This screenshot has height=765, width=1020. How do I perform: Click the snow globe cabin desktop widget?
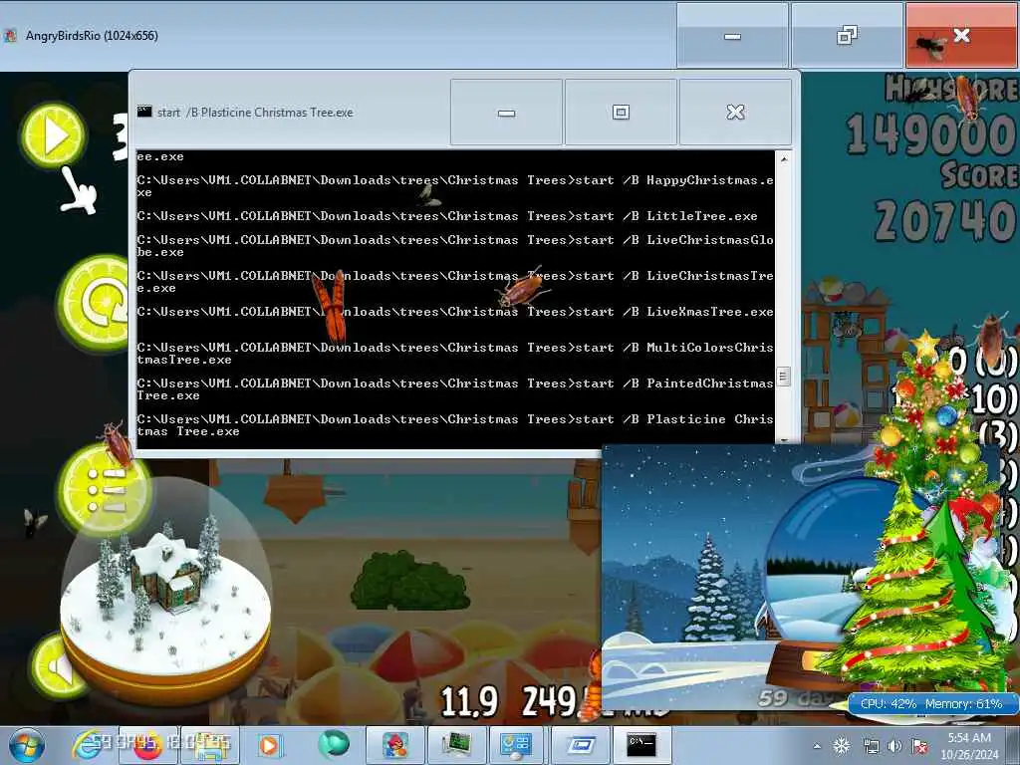(166, 592)
